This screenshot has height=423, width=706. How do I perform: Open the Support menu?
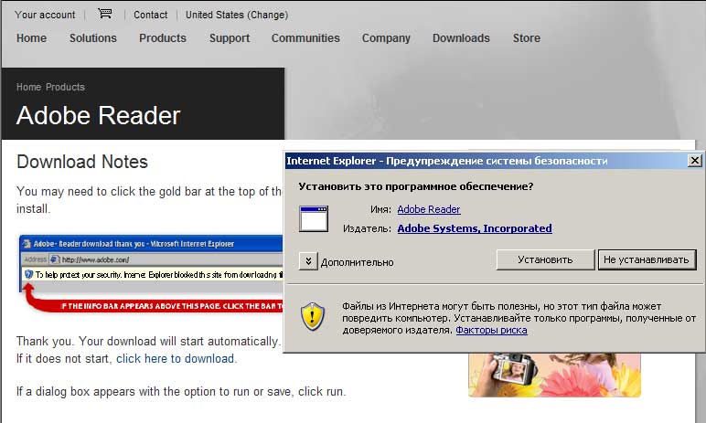(x=230, y=38)
